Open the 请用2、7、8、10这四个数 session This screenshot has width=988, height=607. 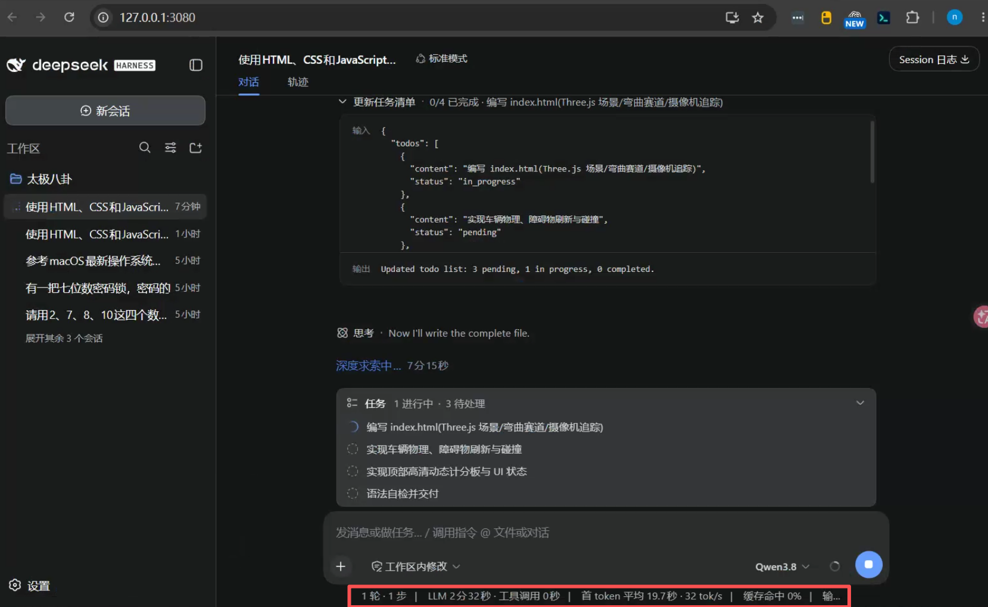(105, 315)
